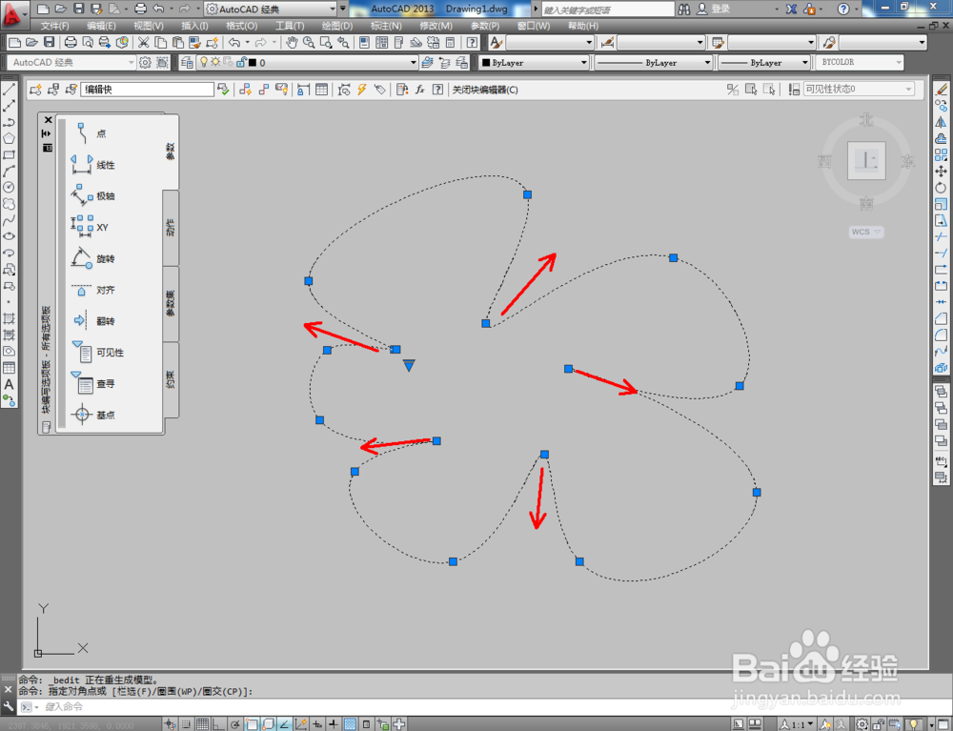Screen dimensions: 953x731
Task: Open the BYCOLOR plot style dropdown
Action: click(860, 62)
